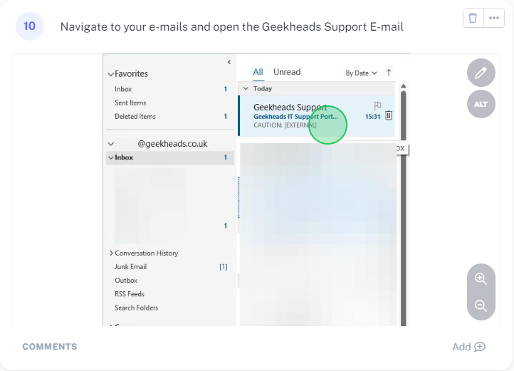The image size is (514, 371).
Task: Open the Junk Email folder
Action: click(x=130, y=266)
